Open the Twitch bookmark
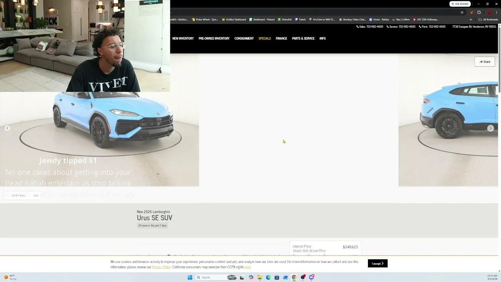501x282 pixels. pos(300,20)
